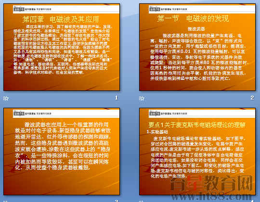Viewport: 260px width, 202px height.
Task: Click the header logo in slide 2
Action: point(168,9)
